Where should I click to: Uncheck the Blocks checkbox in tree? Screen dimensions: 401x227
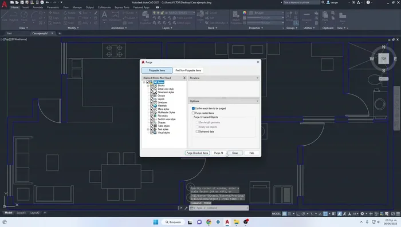(152, 86)
